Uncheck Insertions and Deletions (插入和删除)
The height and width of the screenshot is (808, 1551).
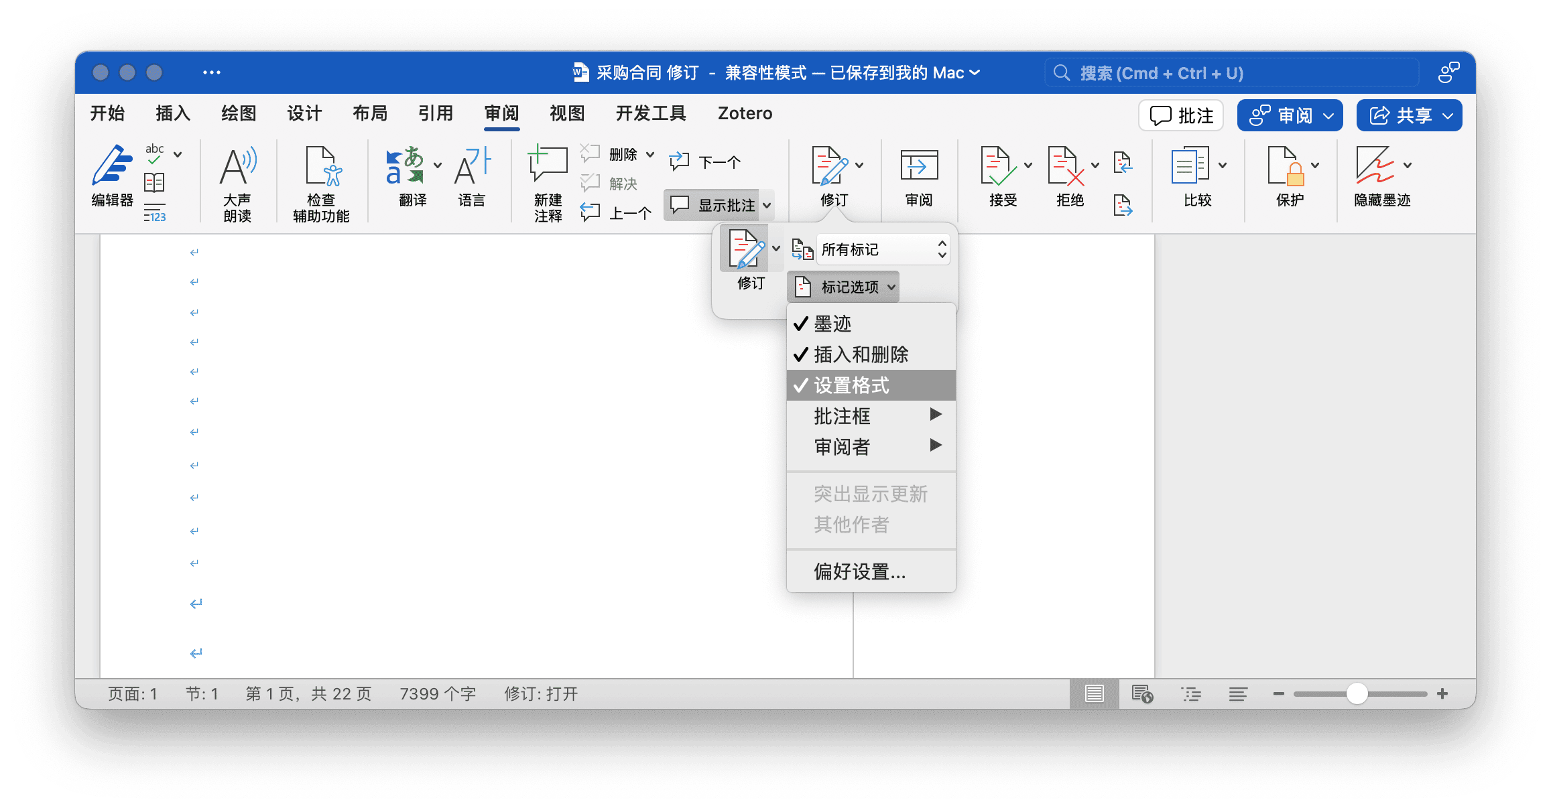point(861,354)
